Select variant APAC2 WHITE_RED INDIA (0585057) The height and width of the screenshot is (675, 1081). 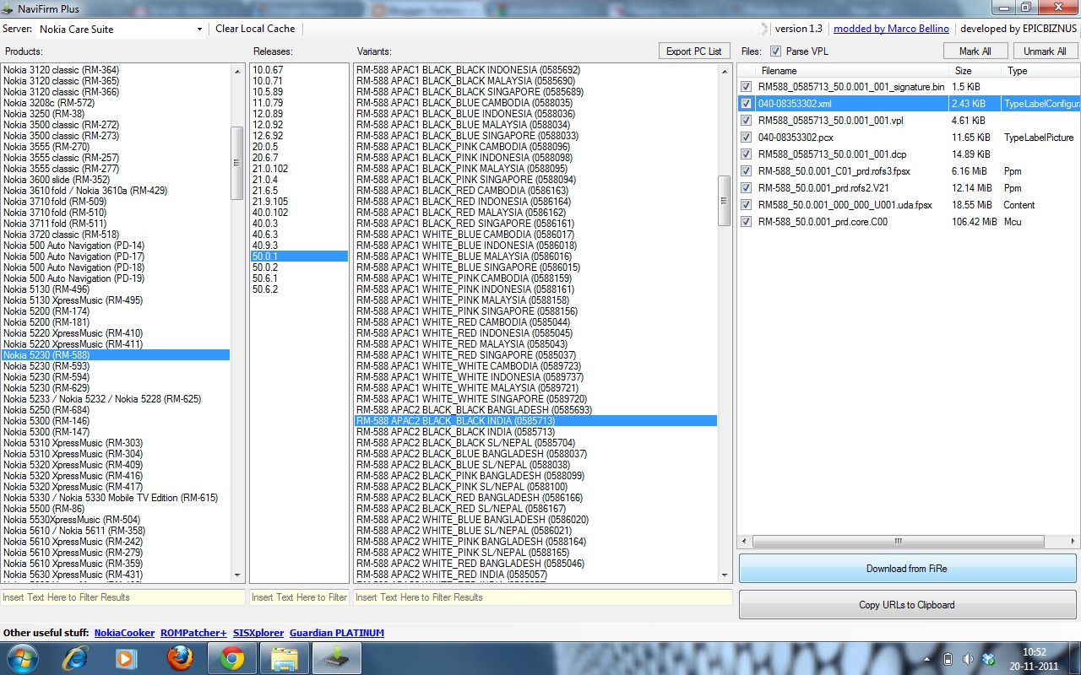coord(535,575)
